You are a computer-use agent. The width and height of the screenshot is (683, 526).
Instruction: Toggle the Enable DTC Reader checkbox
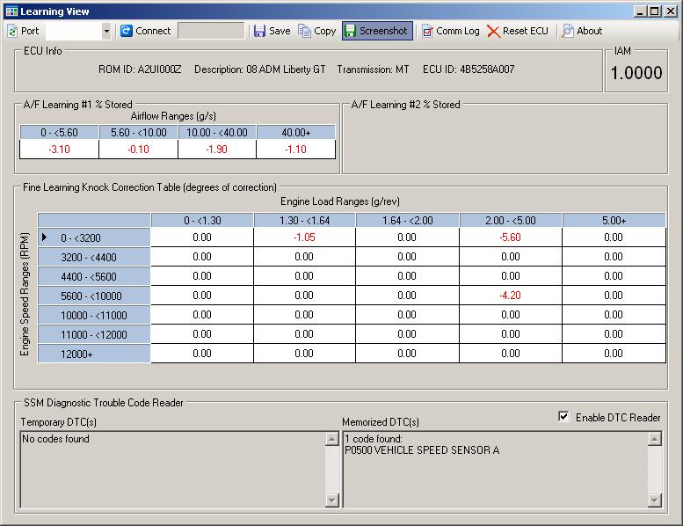click(x=563, y=417)
